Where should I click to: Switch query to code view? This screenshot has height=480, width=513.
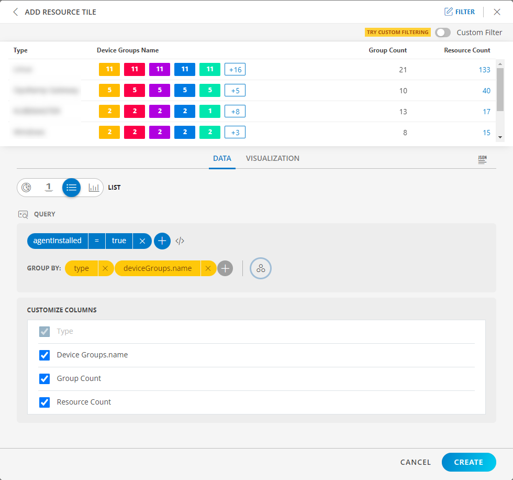coord(180,241)
